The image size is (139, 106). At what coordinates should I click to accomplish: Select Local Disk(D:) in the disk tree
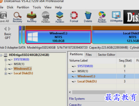[23, 73]
